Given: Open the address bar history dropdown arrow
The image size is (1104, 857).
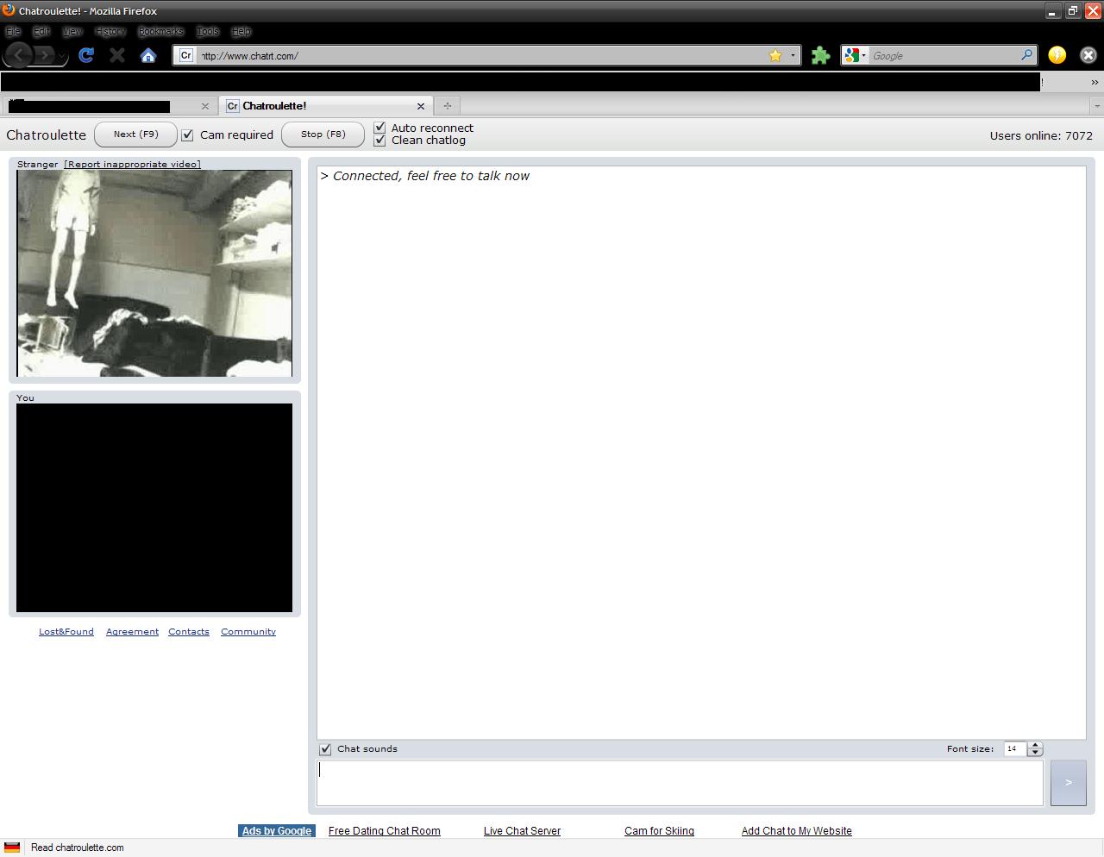Looking at the screenshot, I should (793, 55).
